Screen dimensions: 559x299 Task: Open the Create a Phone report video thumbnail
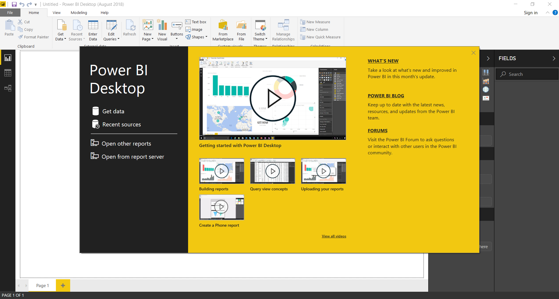pos(222,207)
